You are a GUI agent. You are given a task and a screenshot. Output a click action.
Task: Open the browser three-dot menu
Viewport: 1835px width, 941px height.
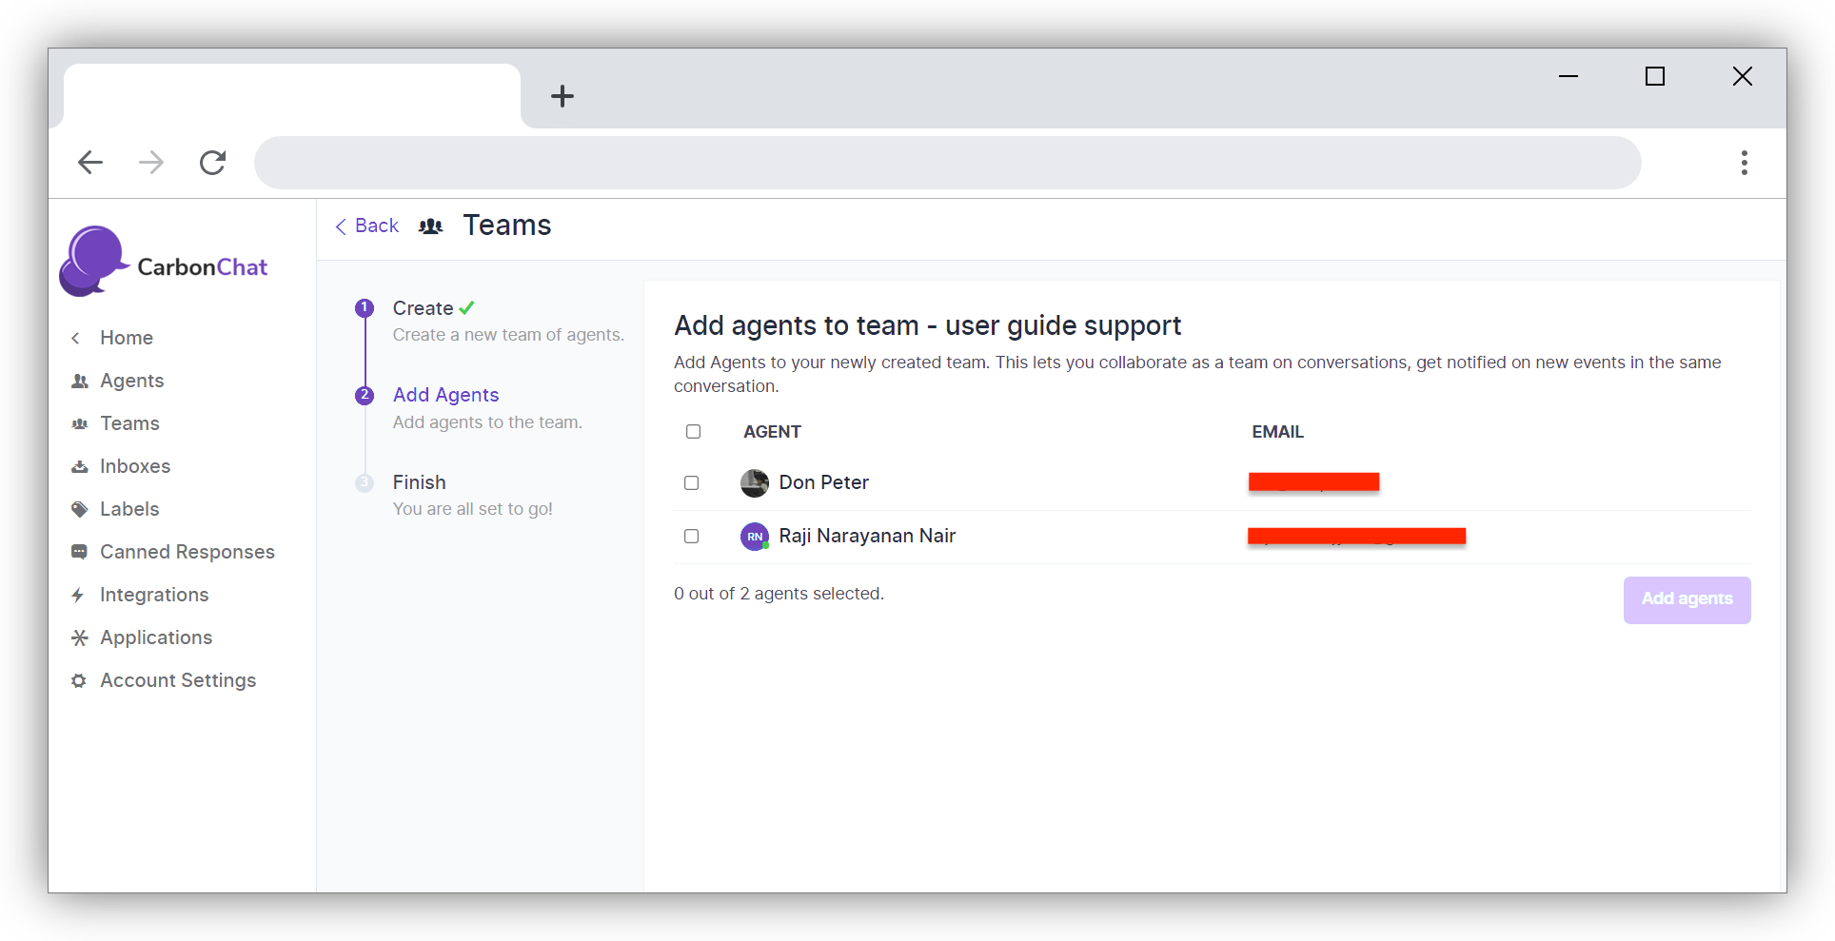click(x=1744, y=163)
